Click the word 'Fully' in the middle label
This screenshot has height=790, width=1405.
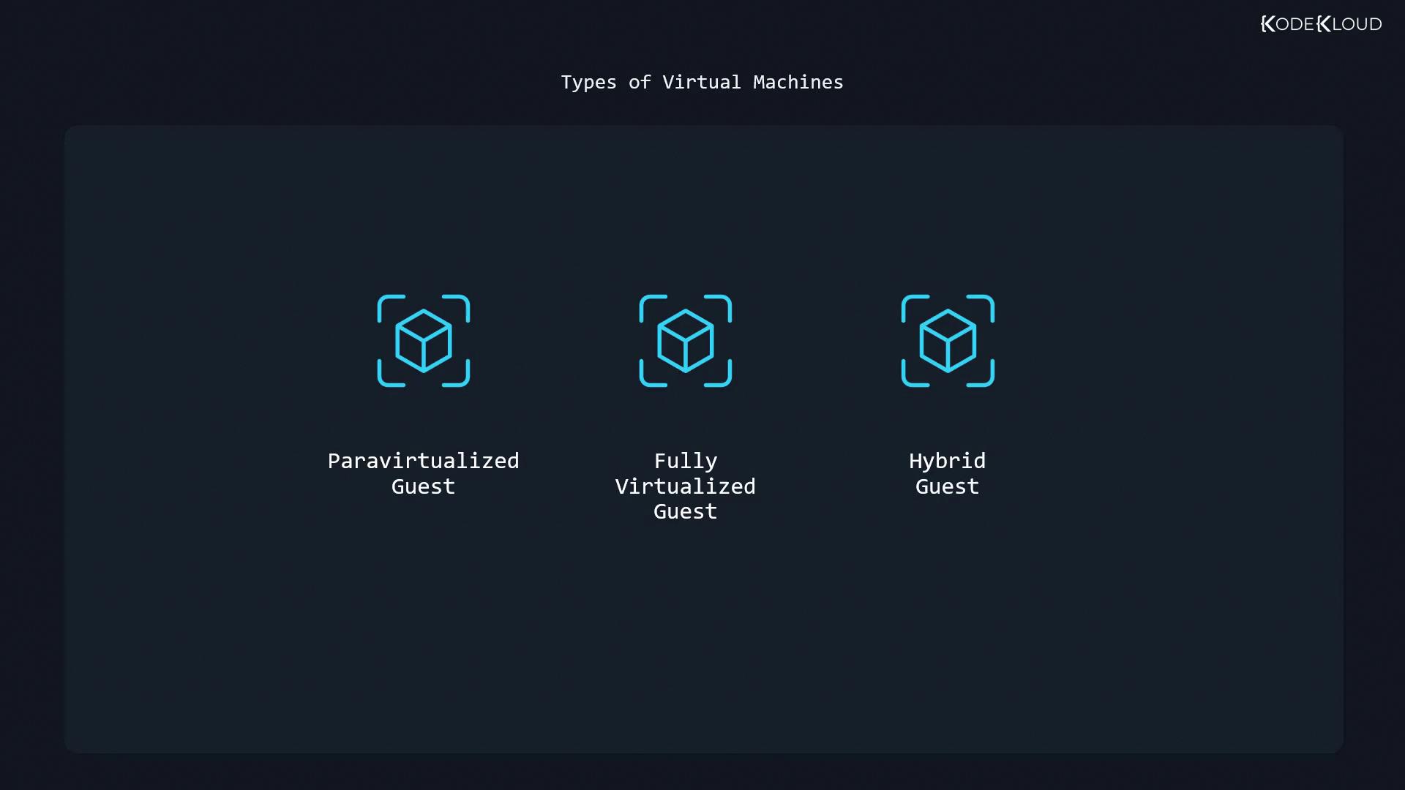tap(685, 461)
